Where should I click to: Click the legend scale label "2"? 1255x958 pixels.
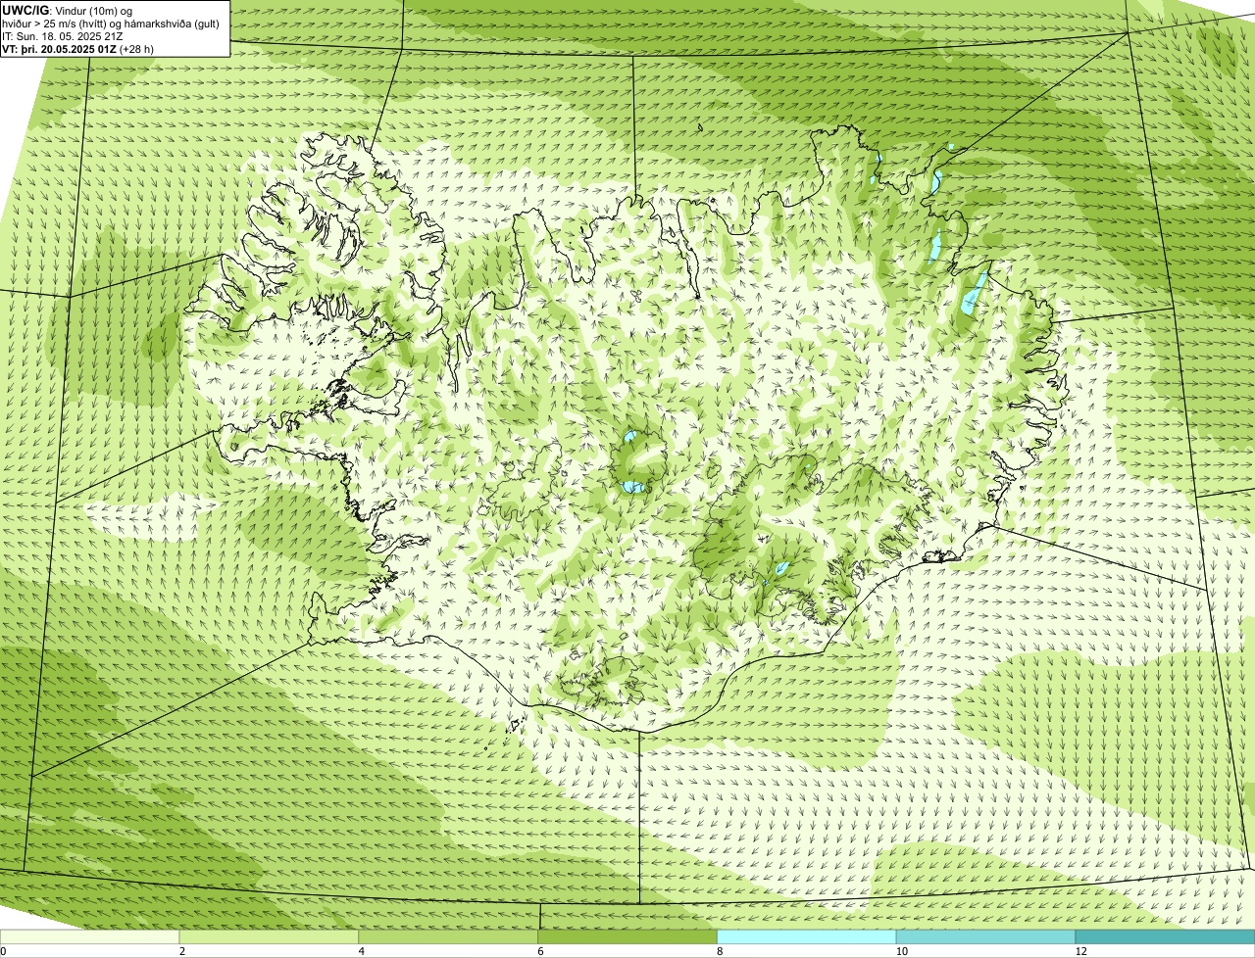182,951
